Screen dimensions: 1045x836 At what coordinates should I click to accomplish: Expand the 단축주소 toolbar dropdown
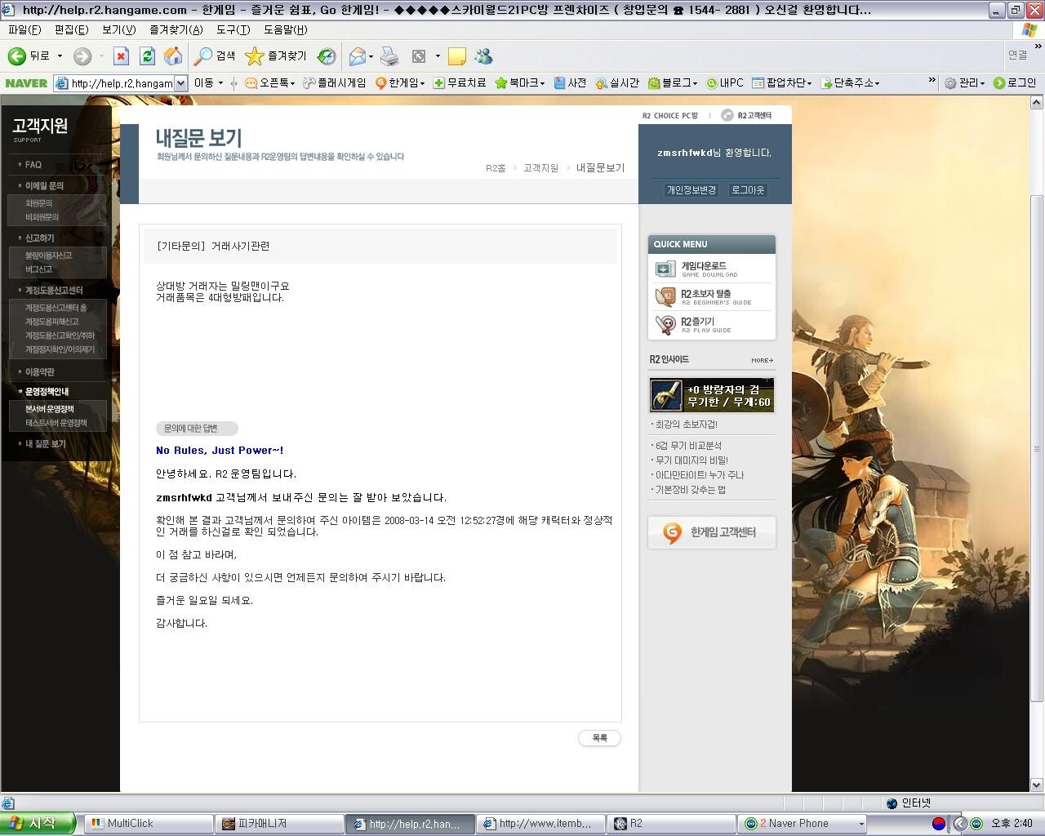click(x=877, y=83)
